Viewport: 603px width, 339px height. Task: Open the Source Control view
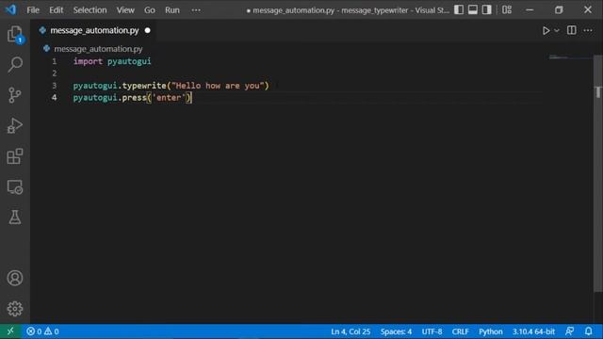(x=15, y=95)
